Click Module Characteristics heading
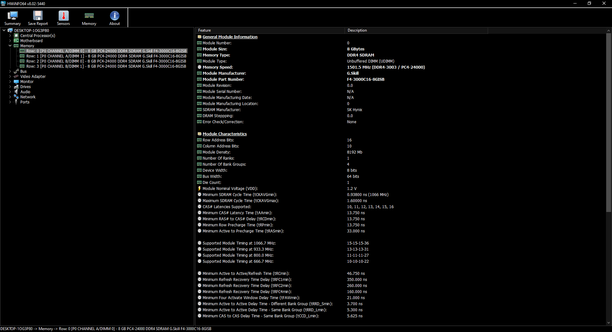612x332 pixels. click(224, 134)
